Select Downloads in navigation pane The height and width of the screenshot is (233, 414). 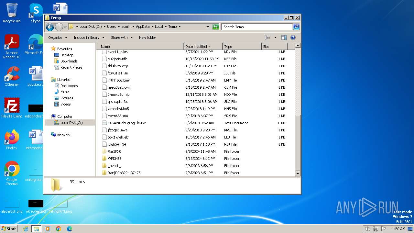point(69,61)
